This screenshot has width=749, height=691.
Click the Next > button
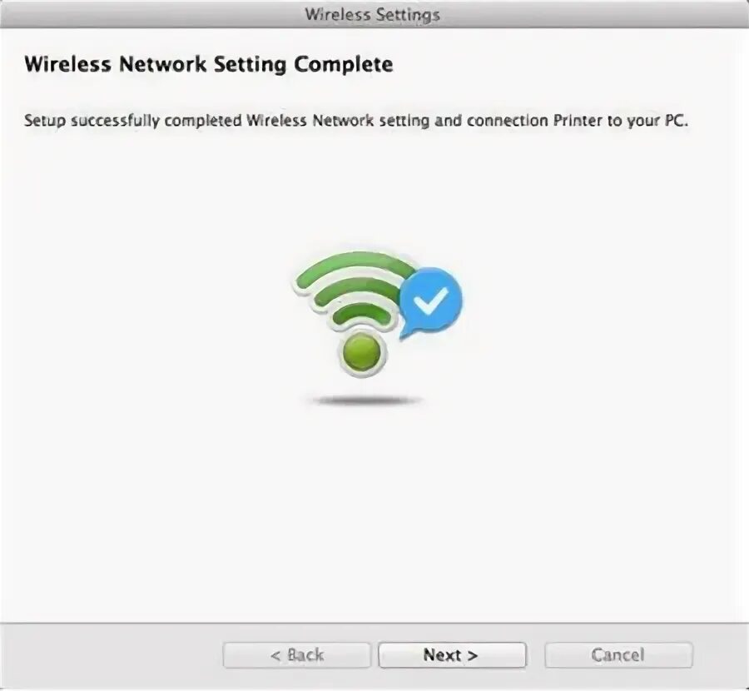(452, 654)
